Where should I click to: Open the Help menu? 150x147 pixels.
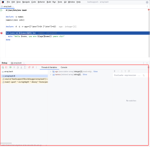click(x=78, y=2)
